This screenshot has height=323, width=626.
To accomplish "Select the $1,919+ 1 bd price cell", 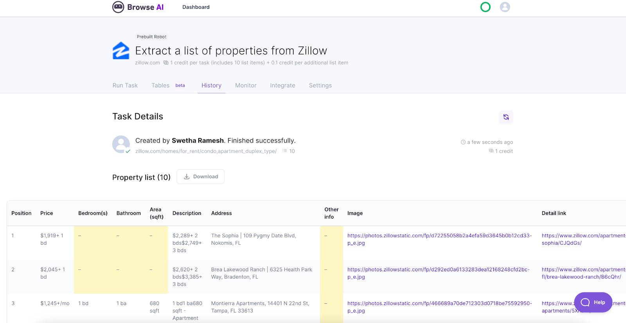I will [52, 239].
